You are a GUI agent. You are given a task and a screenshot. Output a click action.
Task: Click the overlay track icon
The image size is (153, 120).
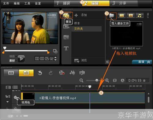[x=16, y=109]
